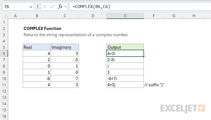Open the Insert Function fx button
The image size is (211, 120).
[60, 6]
